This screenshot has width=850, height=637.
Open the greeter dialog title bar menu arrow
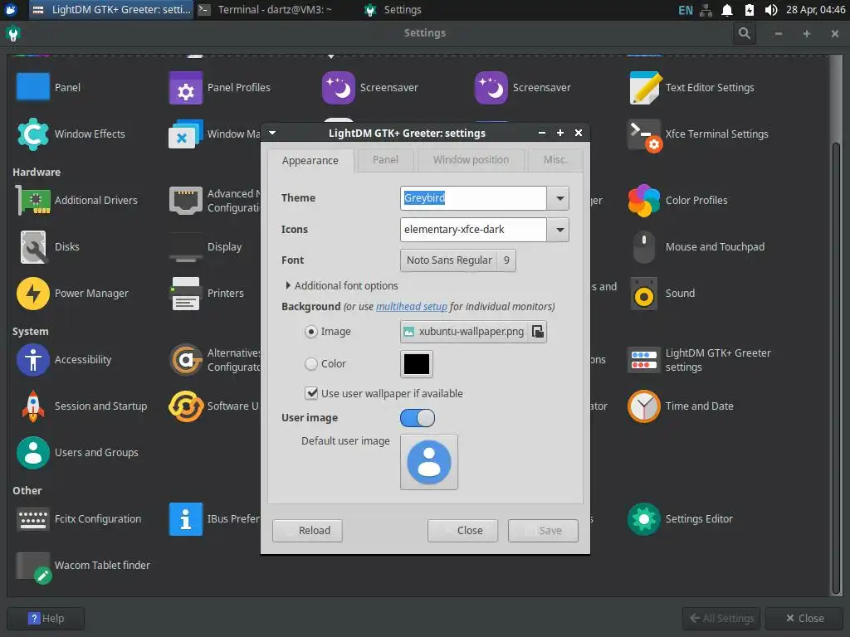[272, 133]
